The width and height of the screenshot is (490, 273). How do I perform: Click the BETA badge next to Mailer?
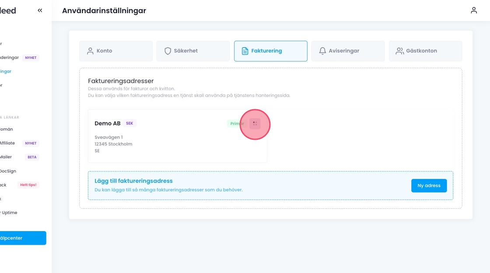tap(32, 157)
